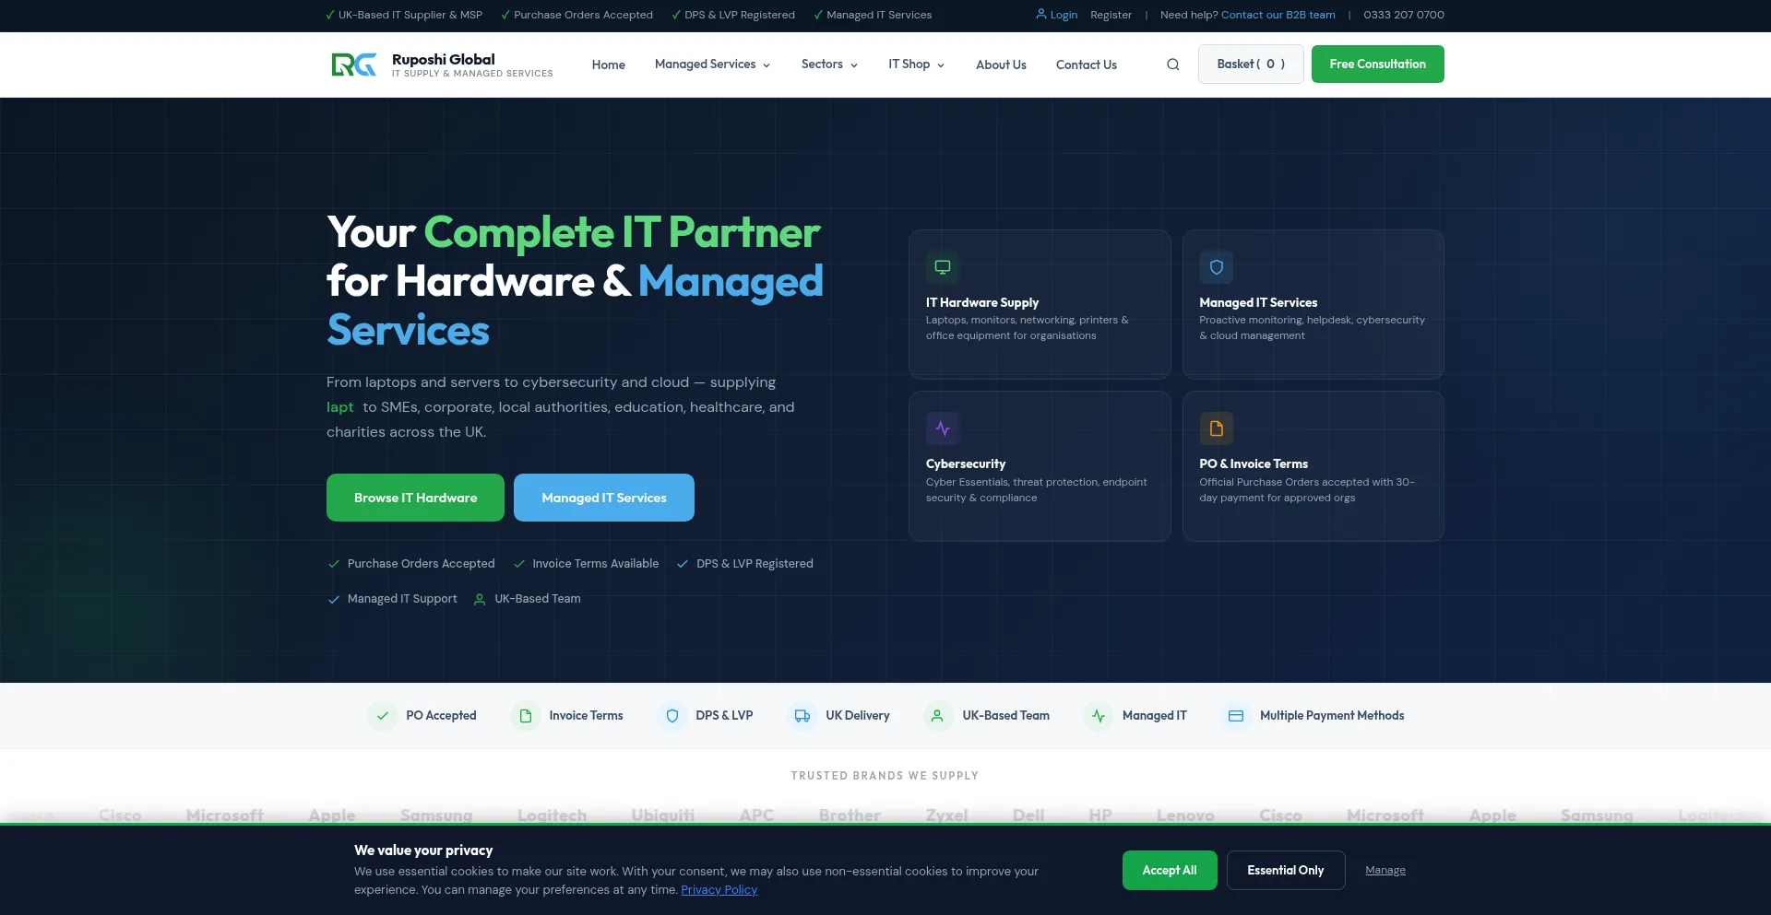Expand the Sectors dropdown chevron
1771x915 pixels.
[x=854, y=65]
